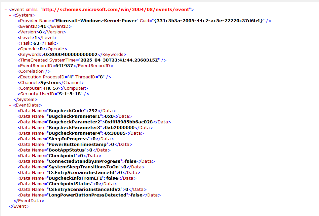Click the LongPowerButtonPressDetected data line

click(89, 195)
